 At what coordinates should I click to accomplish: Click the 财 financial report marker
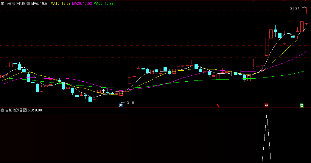(121, 105)
